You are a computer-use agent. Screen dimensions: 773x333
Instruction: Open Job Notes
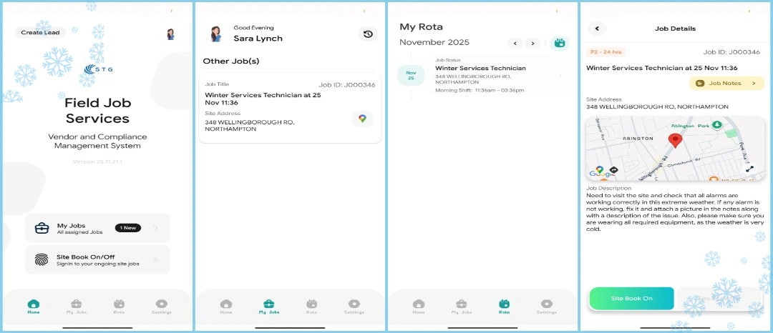[726, 84]
